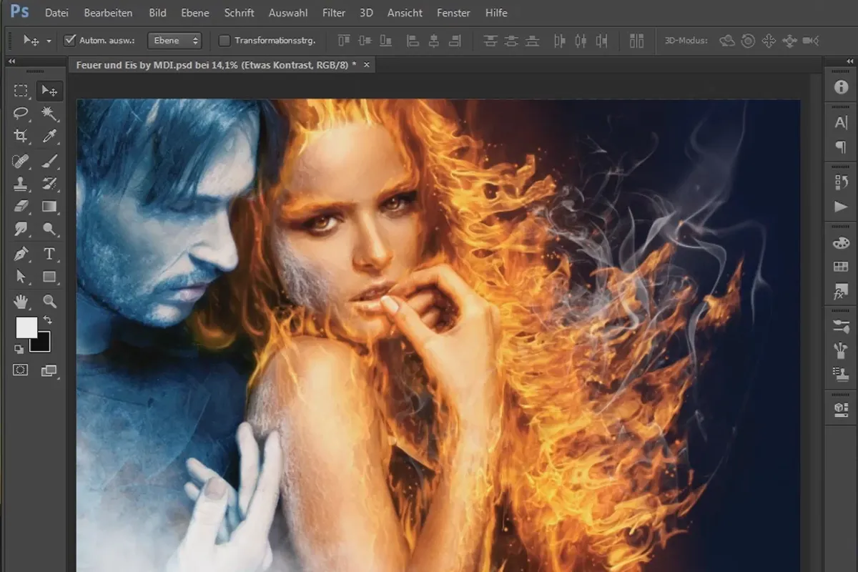Select the Rectangle shape tool

coord(49,276)
